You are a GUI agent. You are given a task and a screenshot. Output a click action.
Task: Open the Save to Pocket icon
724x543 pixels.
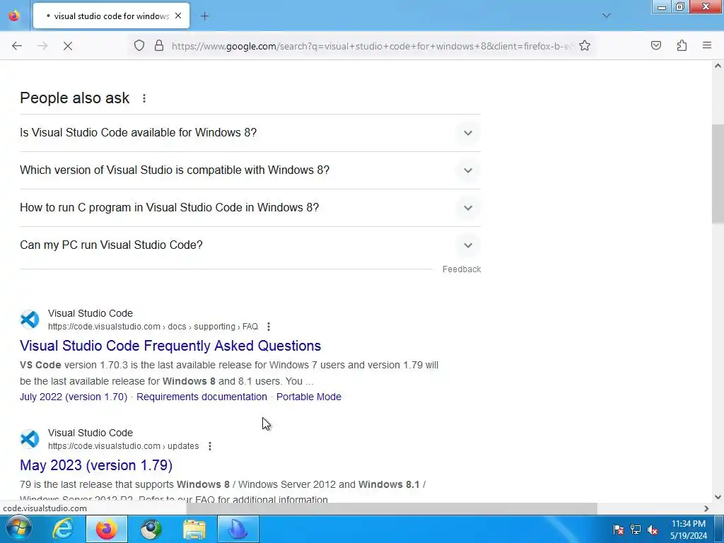coord(655,45)
